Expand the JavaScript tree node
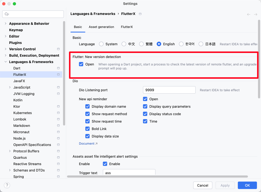This screenshot has height=192, width=261. [x=10, y=87]
